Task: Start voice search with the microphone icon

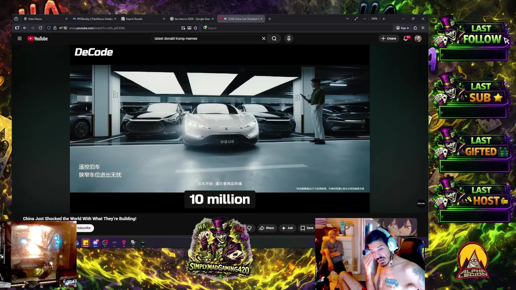Action: (289, 39)
